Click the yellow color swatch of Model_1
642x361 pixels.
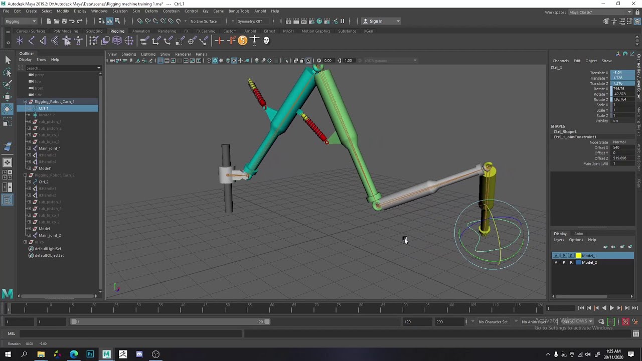pyautogui.click(x=578, y=256)
